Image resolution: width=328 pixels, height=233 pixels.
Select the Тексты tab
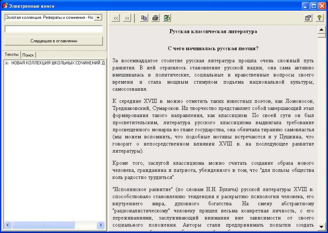point(11,55)
